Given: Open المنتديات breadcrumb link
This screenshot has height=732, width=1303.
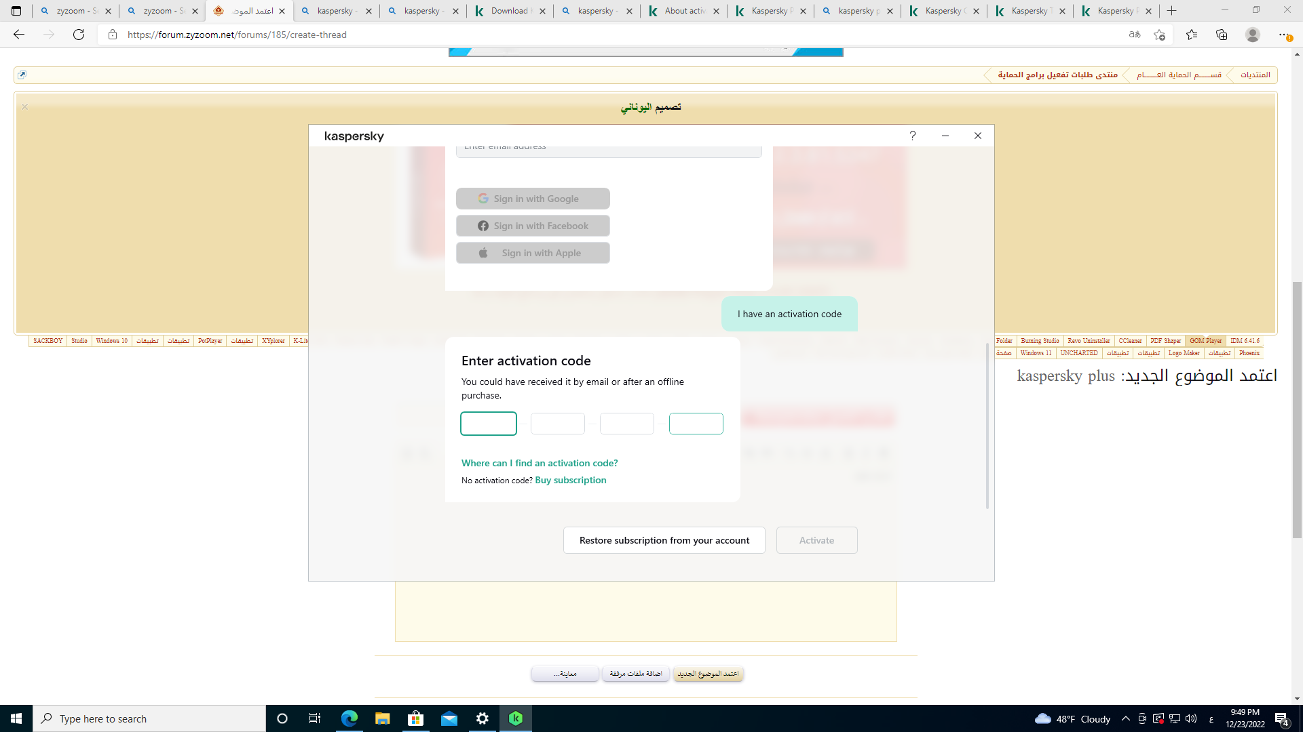Looking at the screenshot, I should click(x=1255, y=75).
